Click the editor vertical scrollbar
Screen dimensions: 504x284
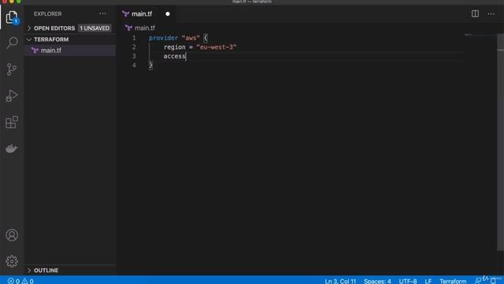coord(501,142)
